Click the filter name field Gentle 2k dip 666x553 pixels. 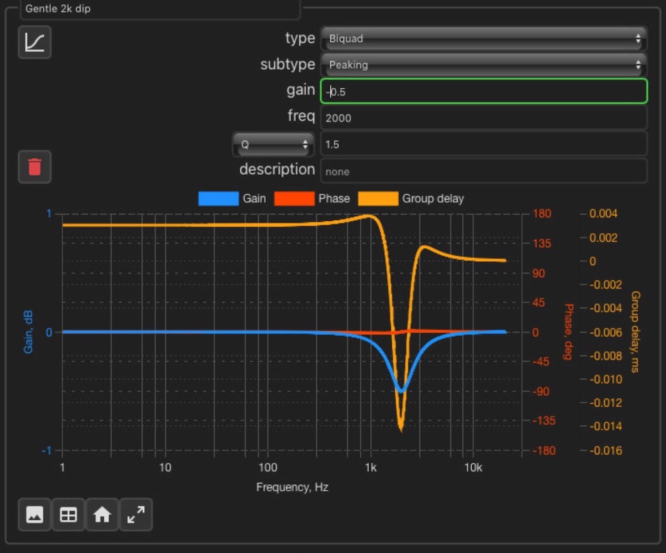[160, 9]
